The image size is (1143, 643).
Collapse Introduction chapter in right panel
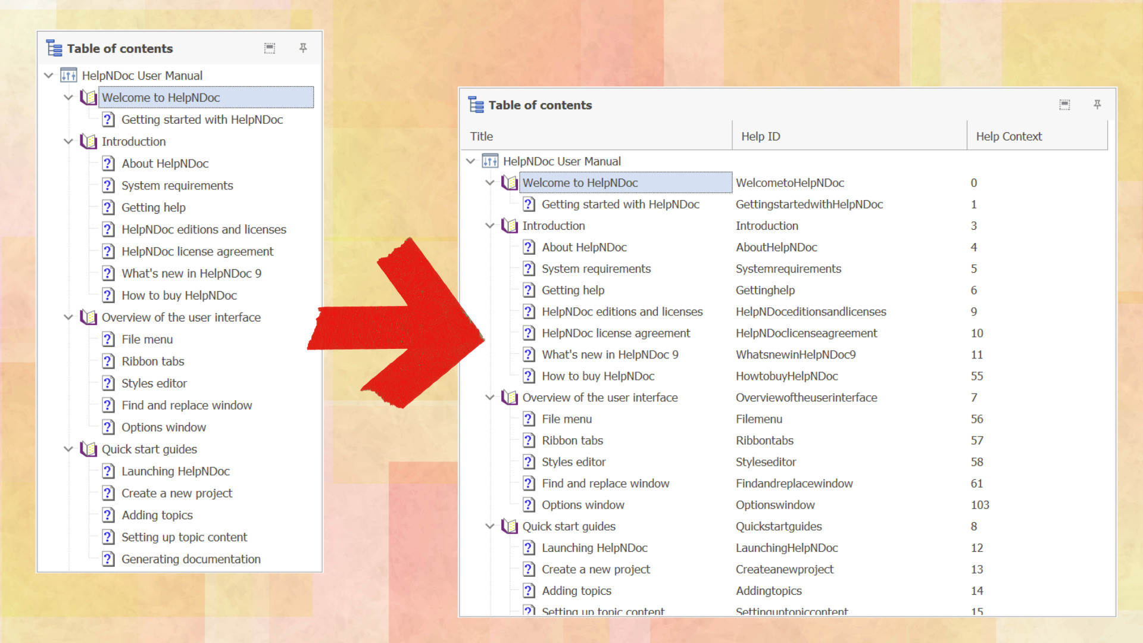490,225
